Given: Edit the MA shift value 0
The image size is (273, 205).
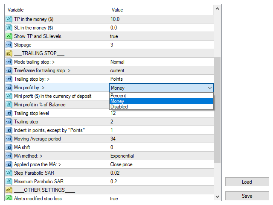Looking at the screenshot, I should (x=161, y=147).
